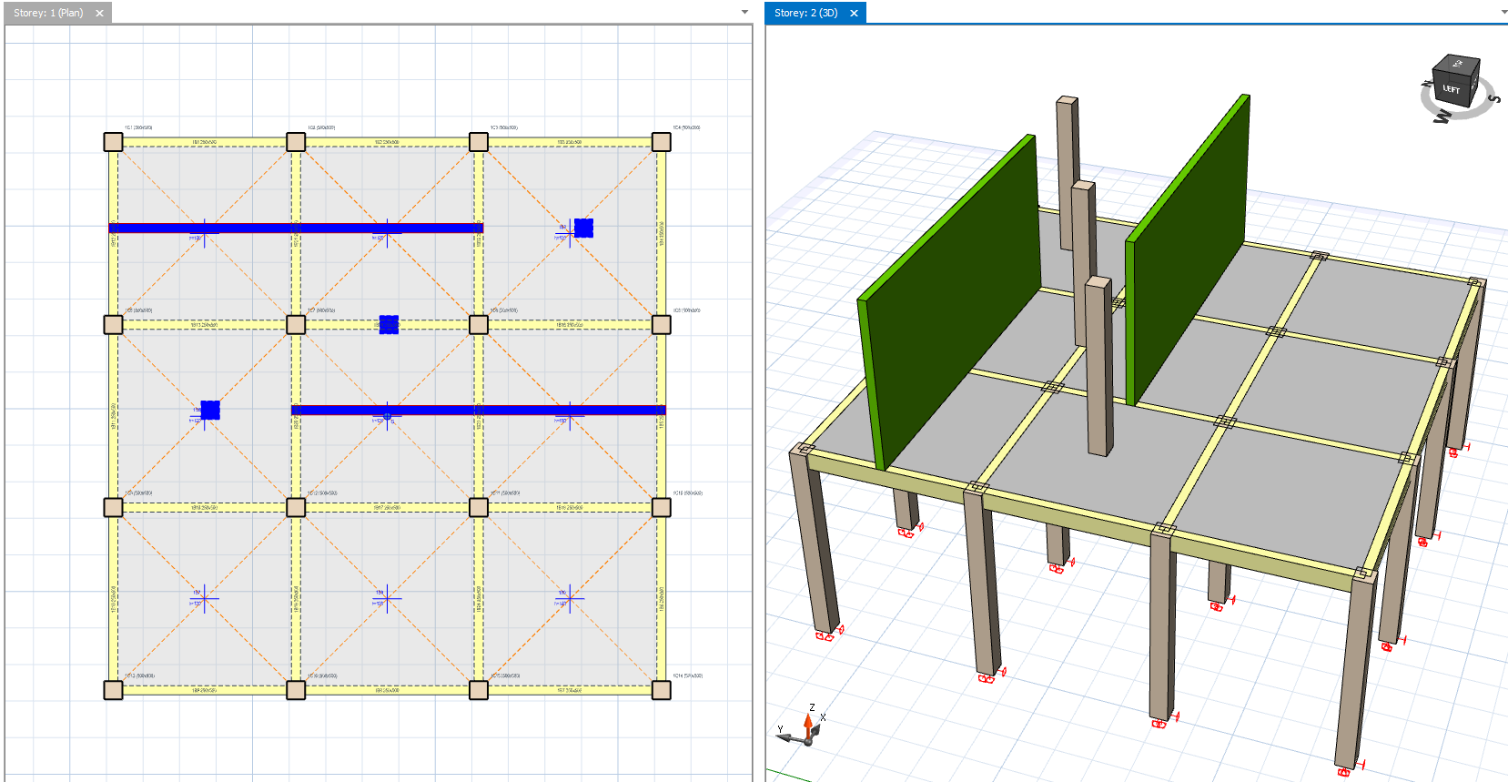Open the 3D pane tab list dropdown
This screenshot has height=782, width=1508.
tap(1503, 13)
